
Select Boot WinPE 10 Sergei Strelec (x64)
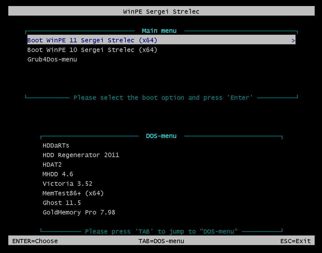[92, 50]
